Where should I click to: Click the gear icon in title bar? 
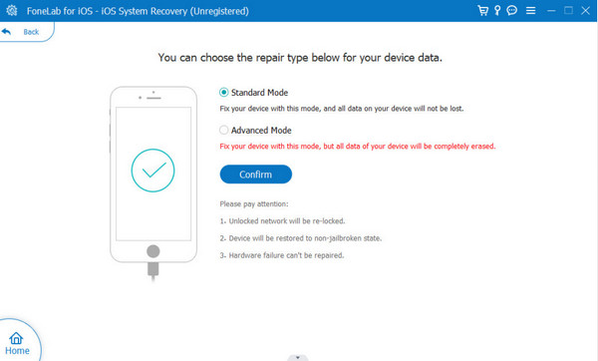pyautogui.click(x=12, y=11)
